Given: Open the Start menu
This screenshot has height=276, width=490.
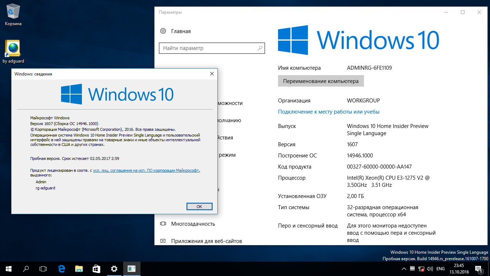Looking at the screenshot, I should point(9,268).
